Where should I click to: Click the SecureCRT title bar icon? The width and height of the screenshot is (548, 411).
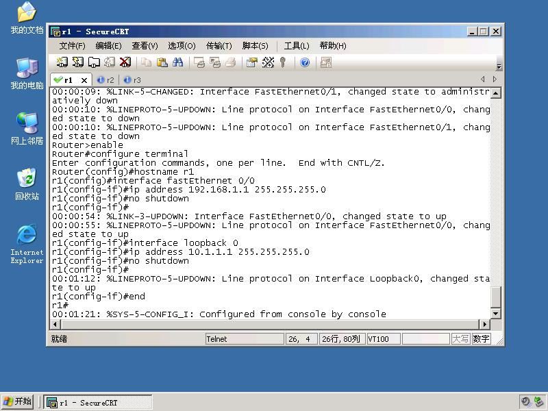pyautogui.click(x=55, y=32)
